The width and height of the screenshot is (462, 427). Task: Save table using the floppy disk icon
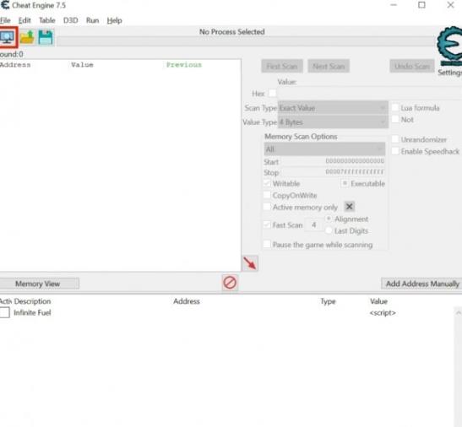pos(46,37)
